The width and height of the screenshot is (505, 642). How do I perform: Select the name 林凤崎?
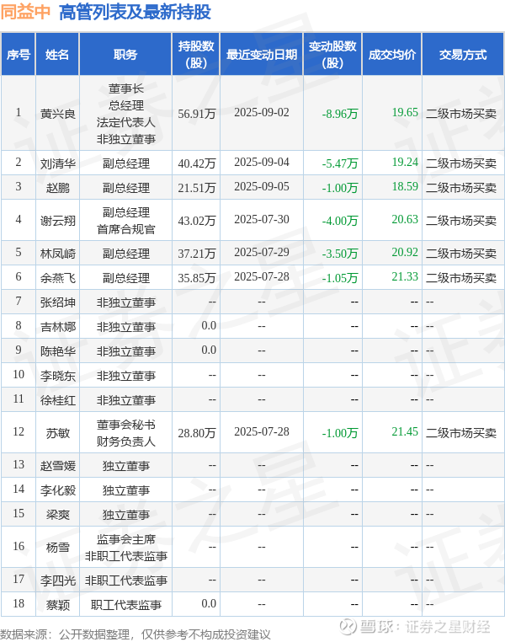point(58,254)
